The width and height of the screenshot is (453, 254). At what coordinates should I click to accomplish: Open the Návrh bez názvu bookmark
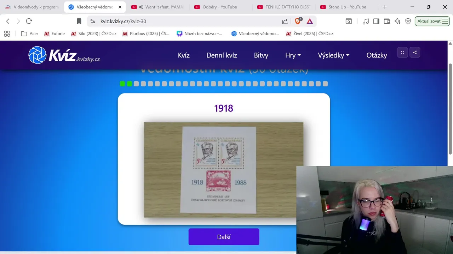tap(200, 34)
